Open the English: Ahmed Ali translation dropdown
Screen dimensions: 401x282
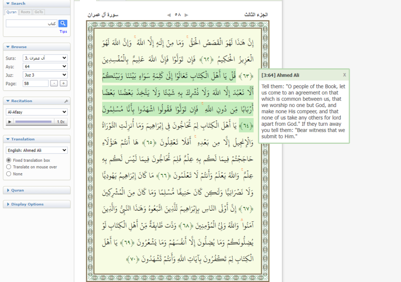tap(36, 150)
